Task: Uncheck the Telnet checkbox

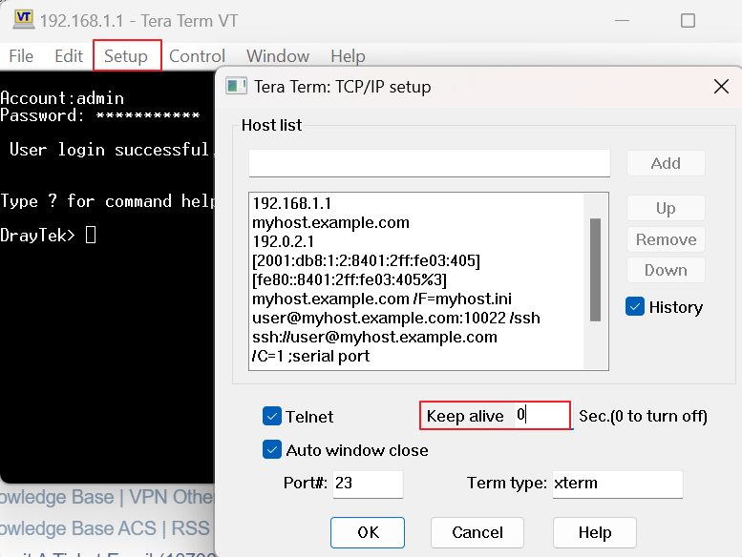Action: 272,416
